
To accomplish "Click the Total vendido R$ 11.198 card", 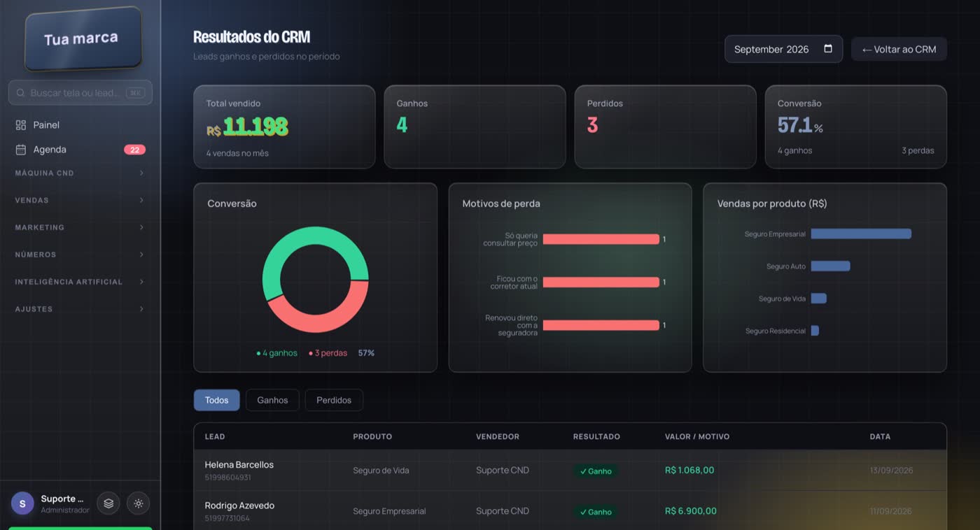I will (x=284, y=127).
